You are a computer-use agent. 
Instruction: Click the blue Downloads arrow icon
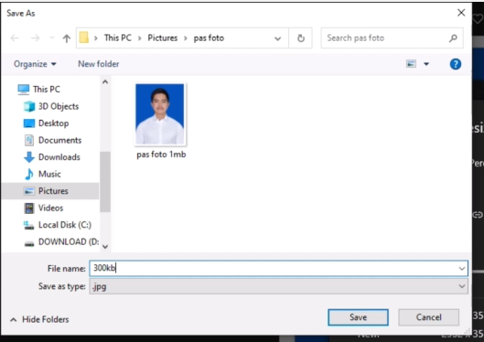coord(29,157)
